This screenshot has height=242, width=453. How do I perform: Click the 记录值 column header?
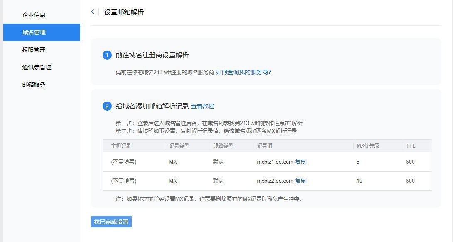[x=265, y=146]
